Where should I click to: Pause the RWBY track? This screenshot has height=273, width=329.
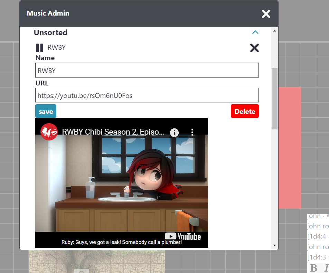click(x=39, y=48)
